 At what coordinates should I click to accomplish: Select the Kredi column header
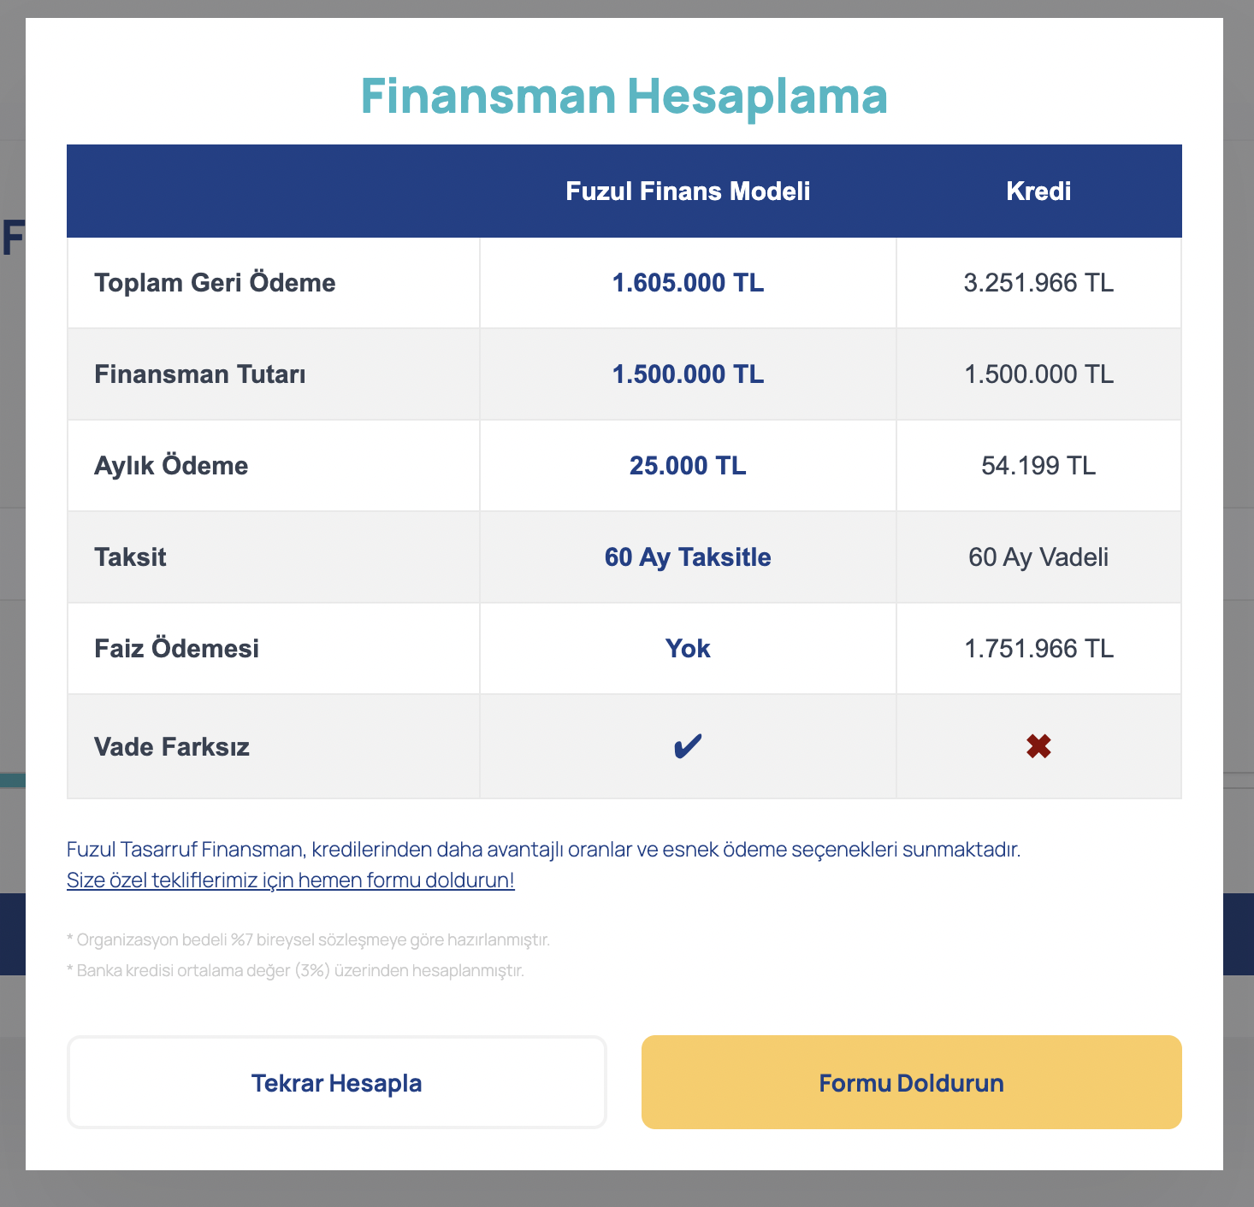pos(1038,191)
